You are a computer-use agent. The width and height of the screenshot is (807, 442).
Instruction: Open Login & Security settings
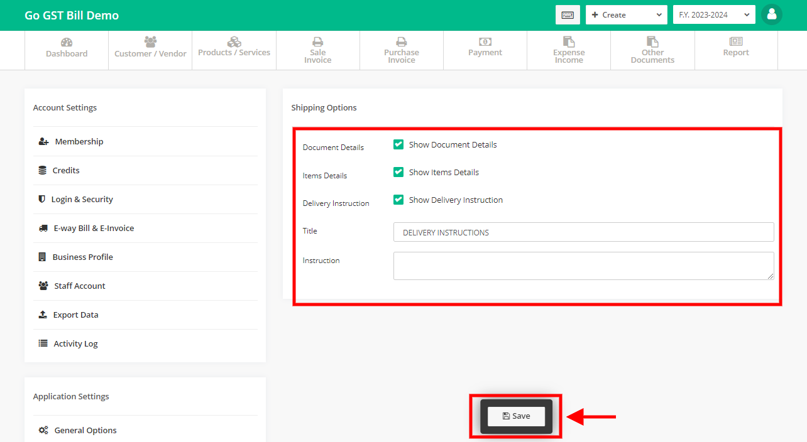pyautogui.click(x=82, y=199)
